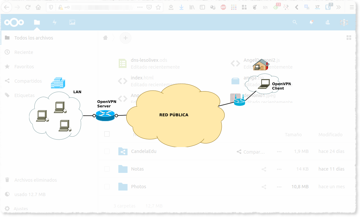Open the Photos folder
This screenshot has height=217, width=360.
pyautogui.click(x=138, y=187)
